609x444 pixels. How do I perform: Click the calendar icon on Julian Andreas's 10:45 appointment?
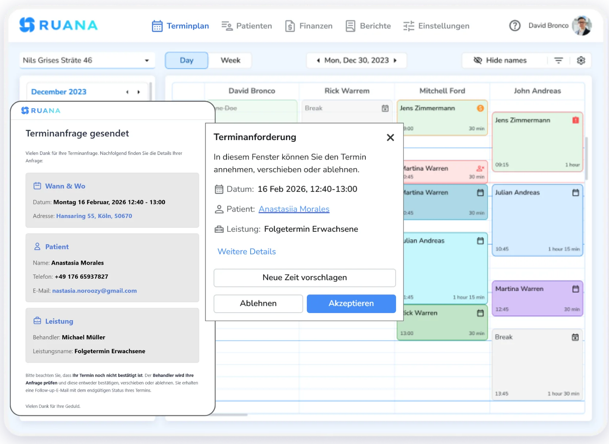click(x=576, y=192)
